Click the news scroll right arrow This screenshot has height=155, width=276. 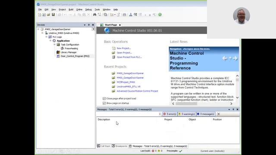[x=231, y=104]
